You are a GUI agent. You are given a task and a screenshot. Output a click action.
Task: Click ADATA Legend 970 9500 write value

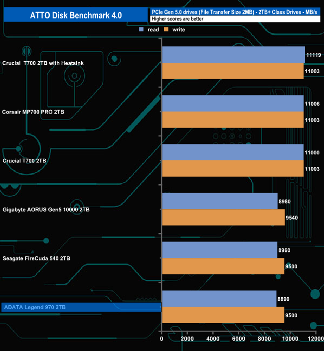click(291, 316)
